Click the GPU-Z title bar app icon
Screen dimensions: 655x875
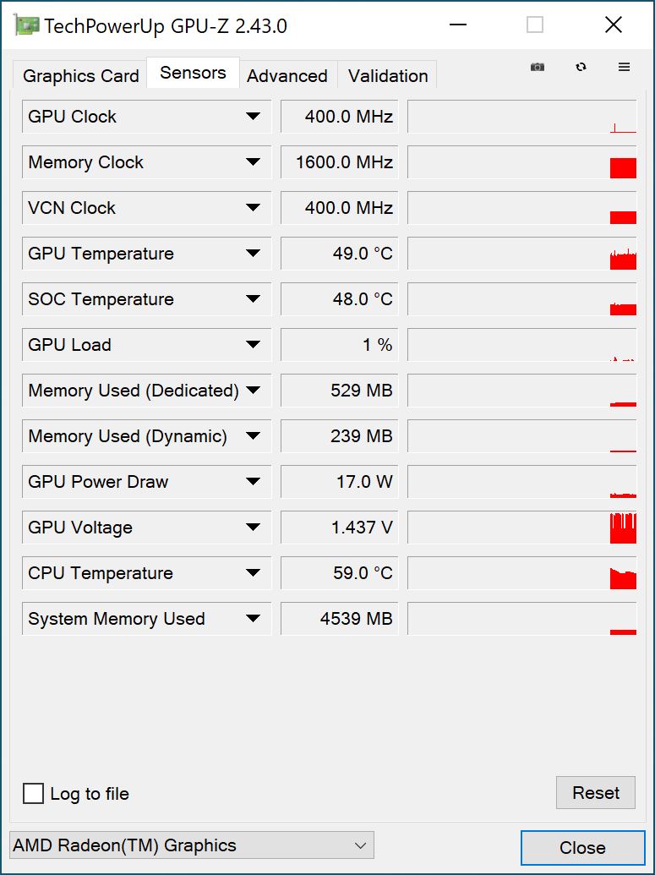click(x=26, y=25)
